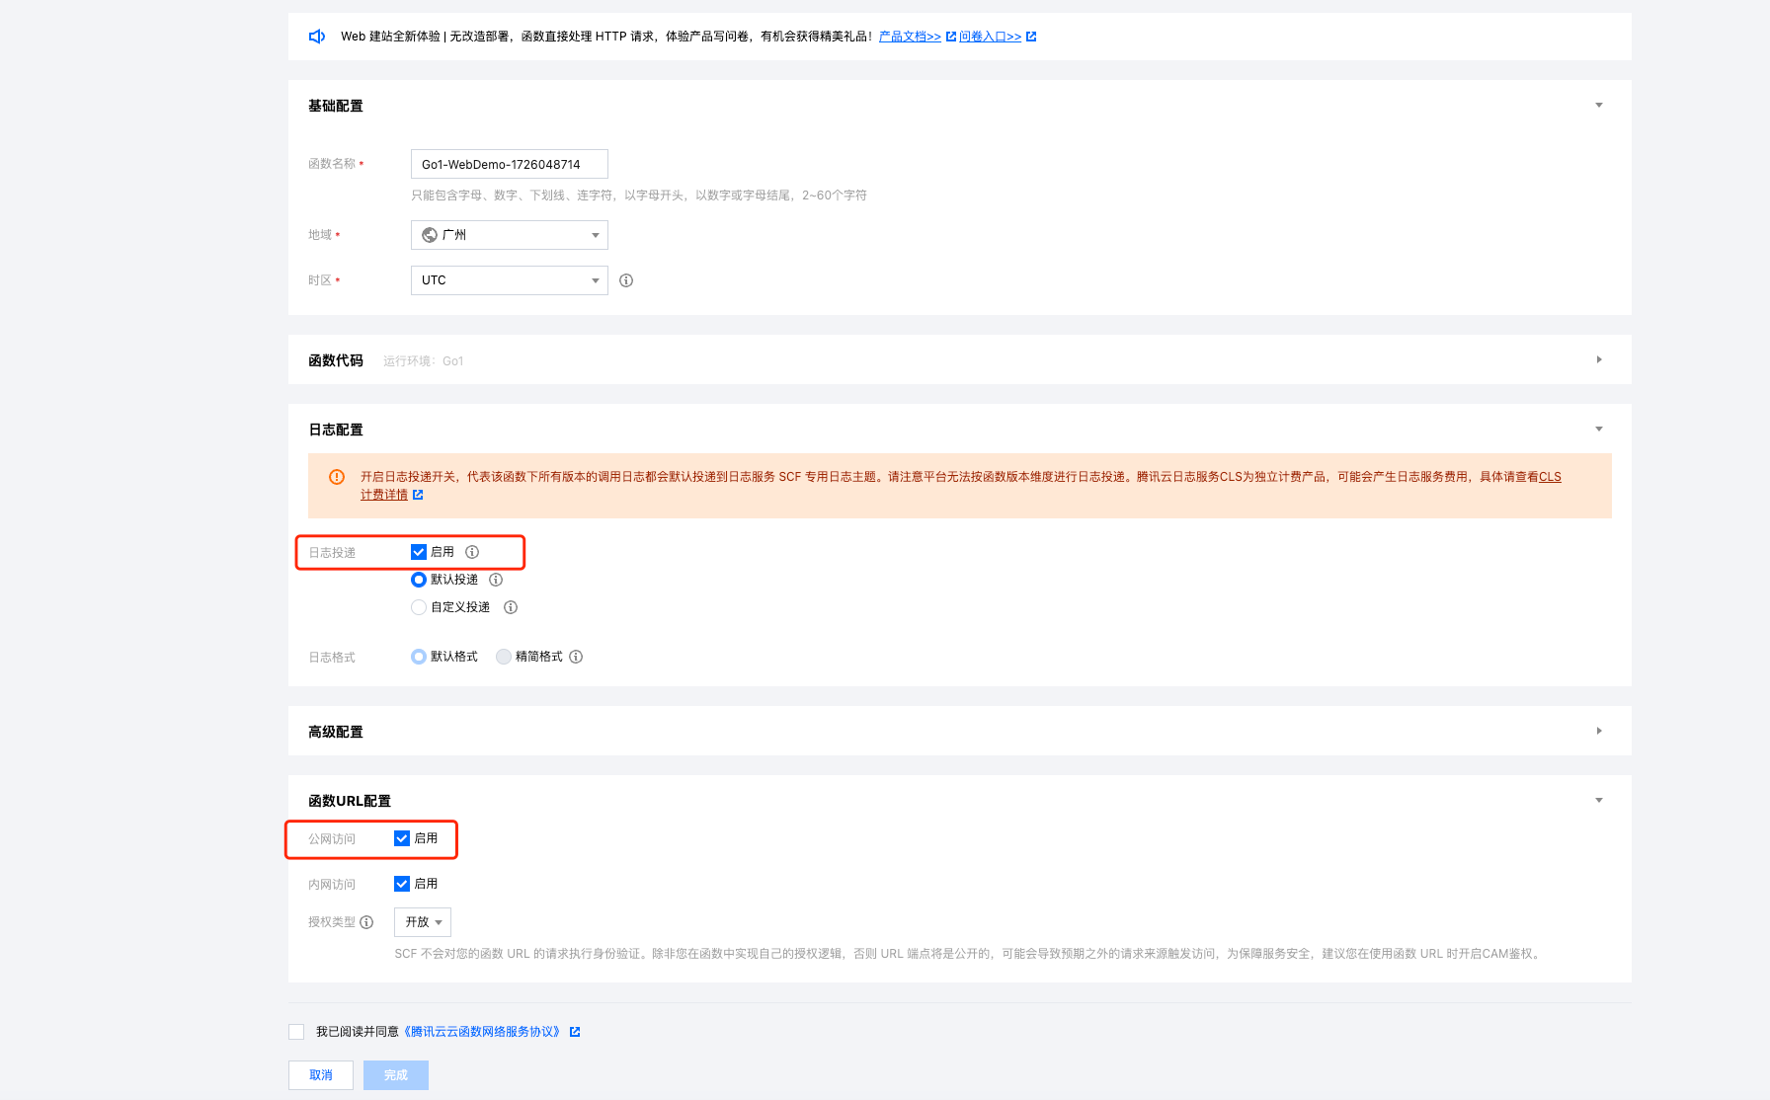Screen dimensions: 1770x1100
Task: Open the 地域 广州 dropdown
Action: pyautogui.click(x=510, y=235)
